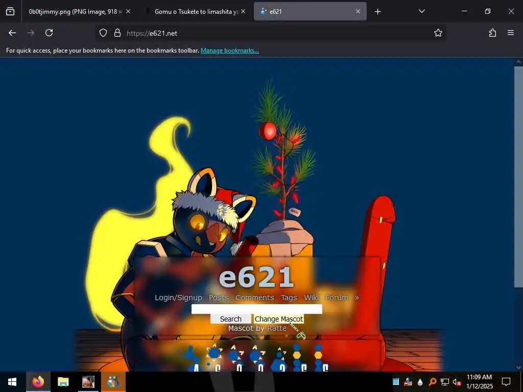Open the Windows Start menu
The image size is (523, 392).
coord(12,382)
